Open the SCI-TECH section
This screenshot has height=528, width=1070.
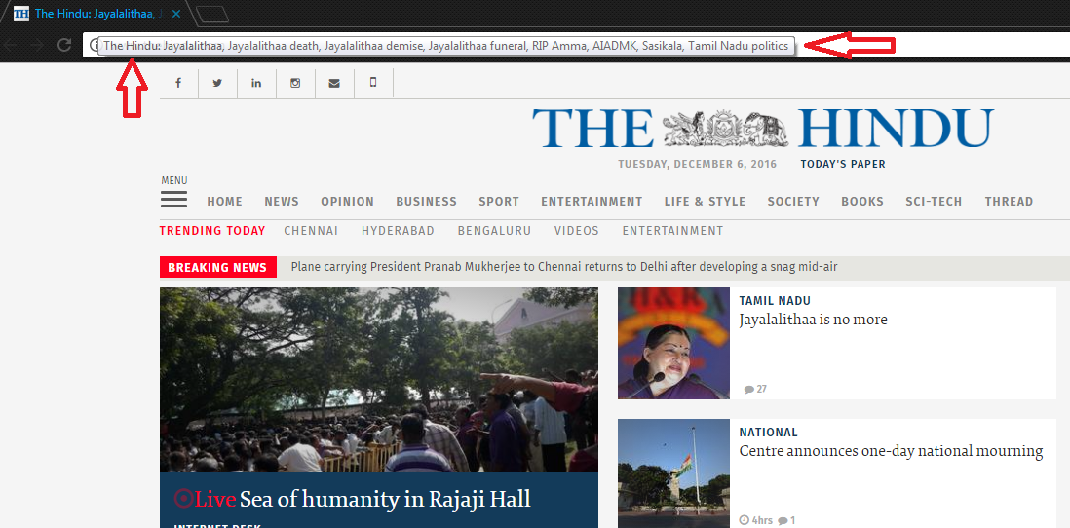coord(934,202)
